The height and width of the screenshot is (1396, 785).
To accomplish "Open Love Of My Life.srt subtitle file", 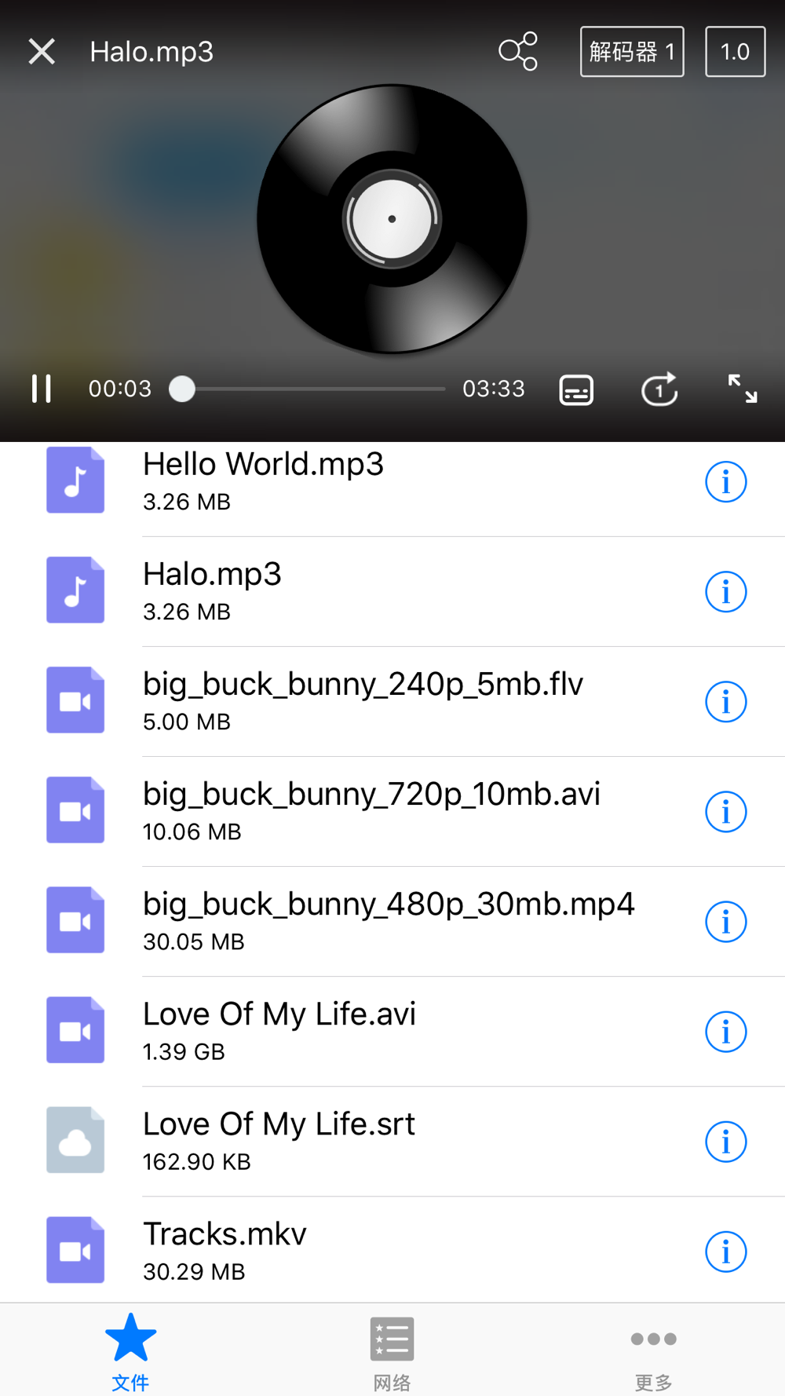I will 392,1142.
